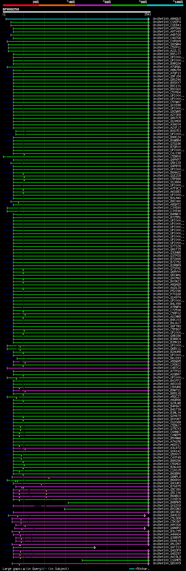Select the cyan alignment bar for A8HQU3

(78, 19)
